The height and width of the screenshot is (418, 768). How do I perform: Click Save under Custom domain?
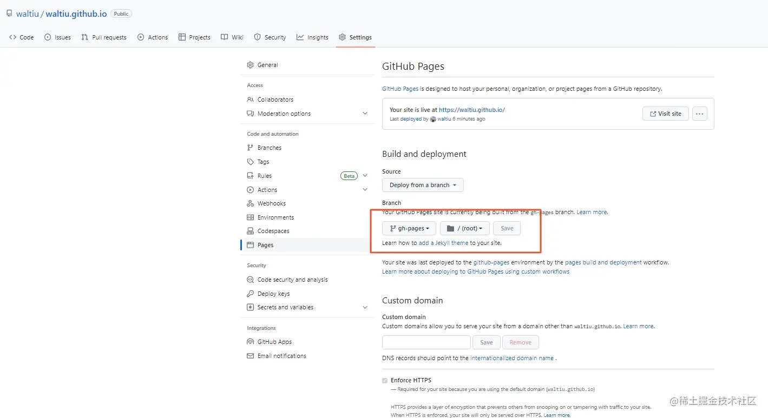487,342
